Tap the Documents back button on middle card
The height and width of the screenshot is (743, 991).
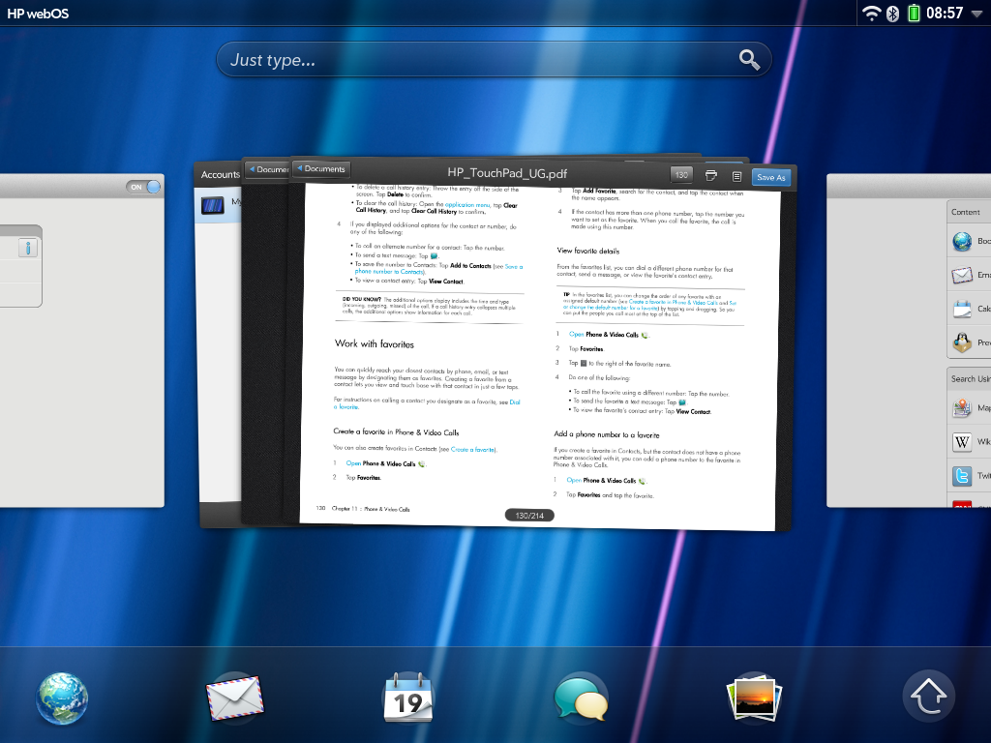click(x=267, y=169)
